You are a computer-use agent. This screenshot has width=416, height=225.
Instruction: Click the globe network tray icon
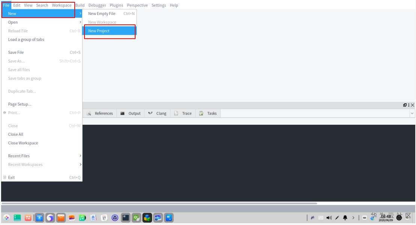point(373,218)
